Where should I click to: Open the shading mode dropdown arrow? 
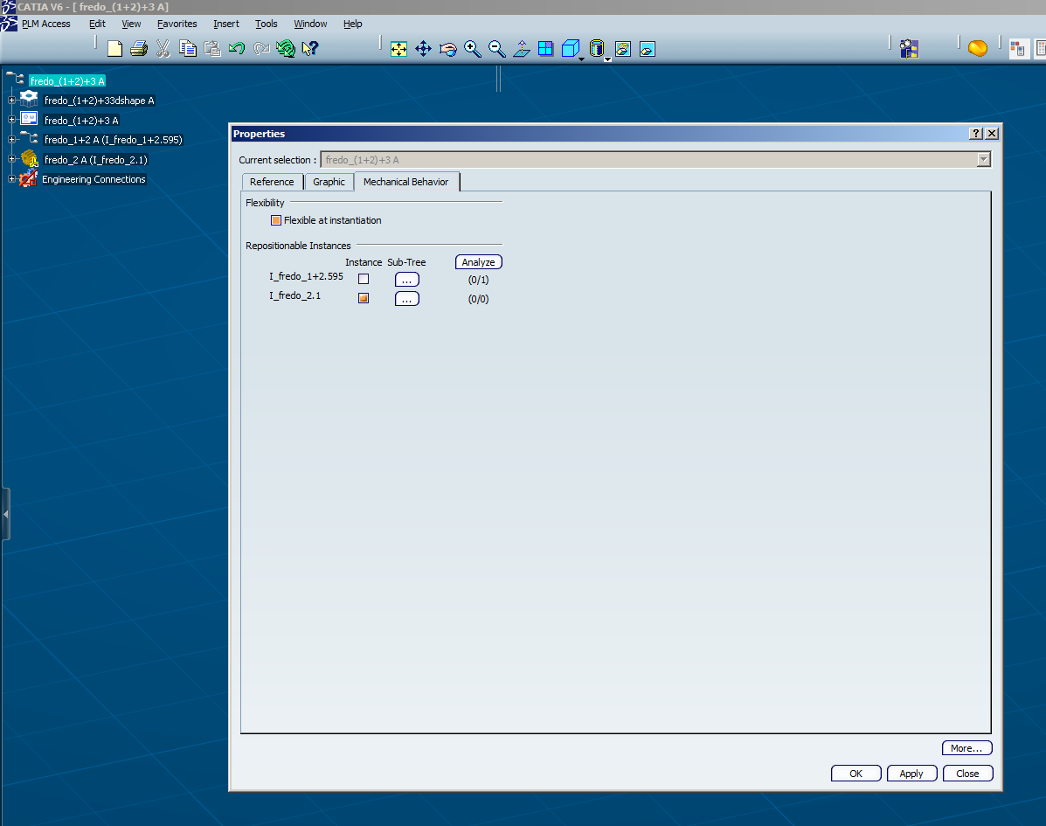(607, 59)
